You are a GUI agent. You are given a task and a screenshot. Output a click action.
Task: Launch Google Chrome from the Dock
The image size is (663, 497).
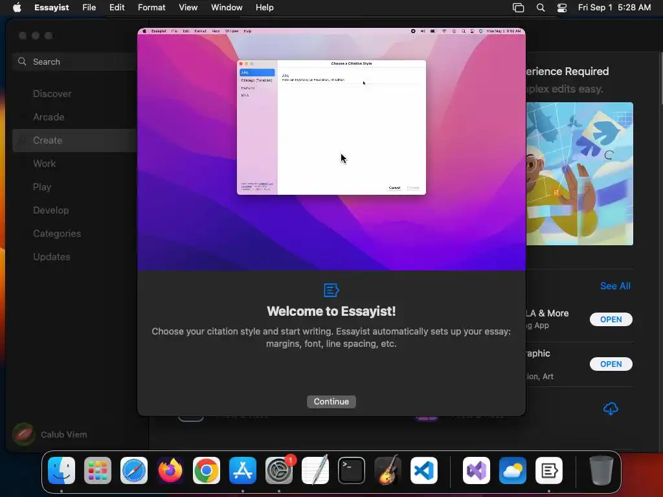(x=207, y=470)
